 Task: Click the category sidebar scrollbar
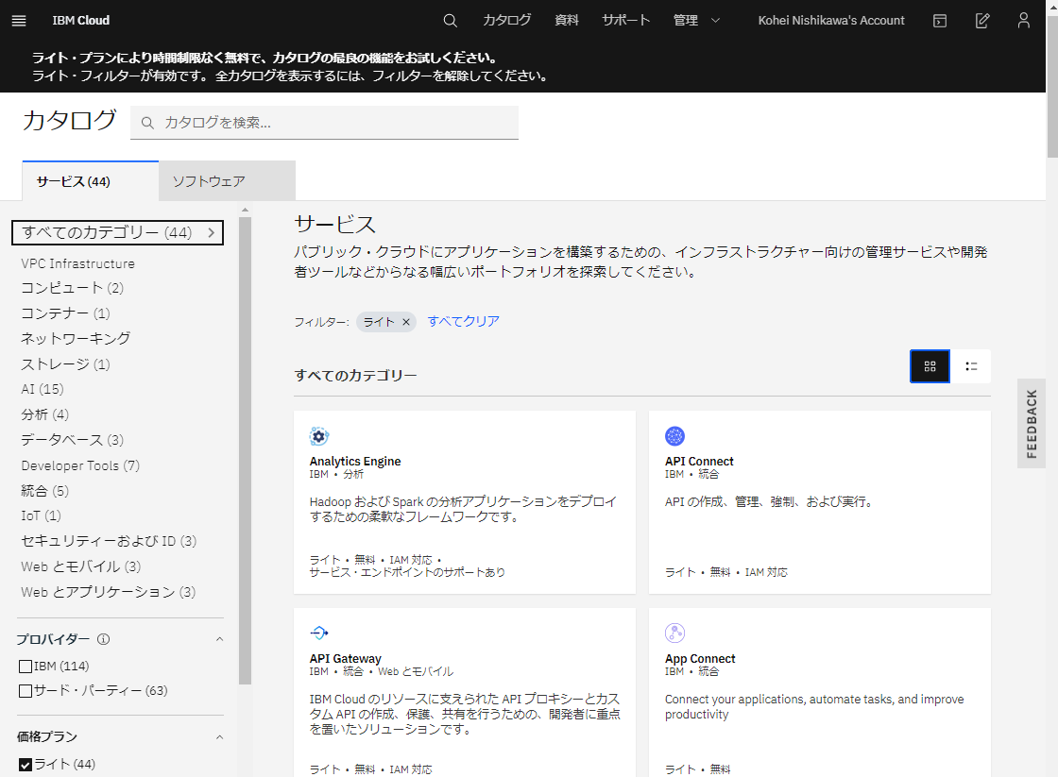[x=245, y=450]
